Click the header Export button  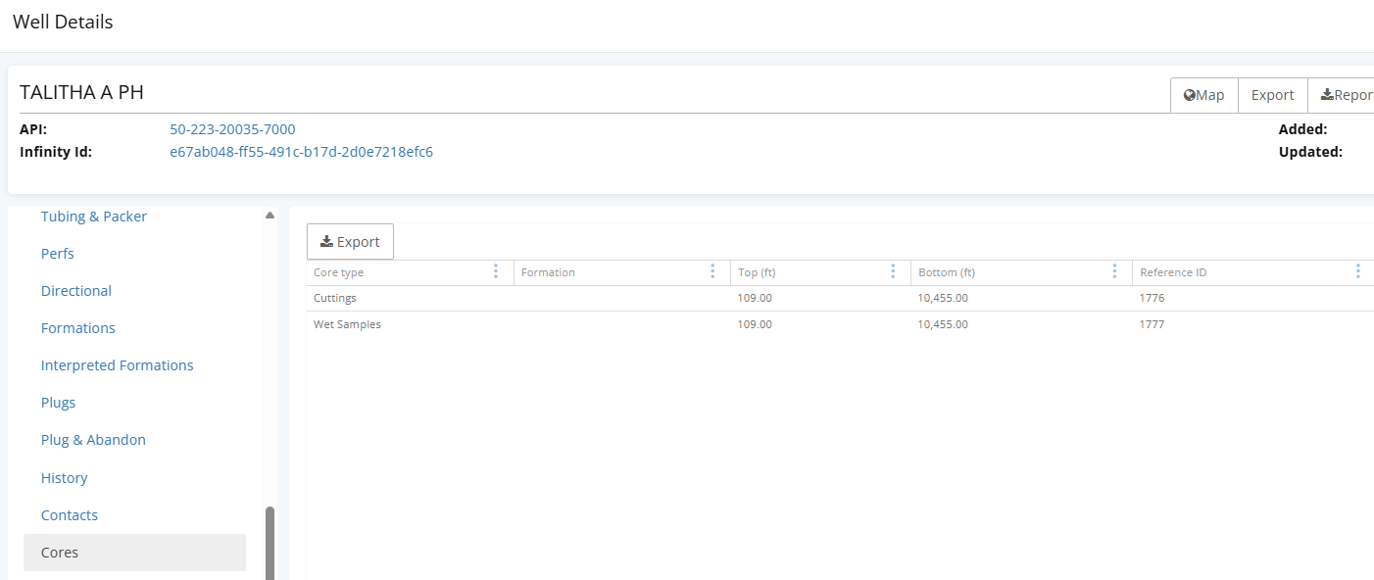1273,95
